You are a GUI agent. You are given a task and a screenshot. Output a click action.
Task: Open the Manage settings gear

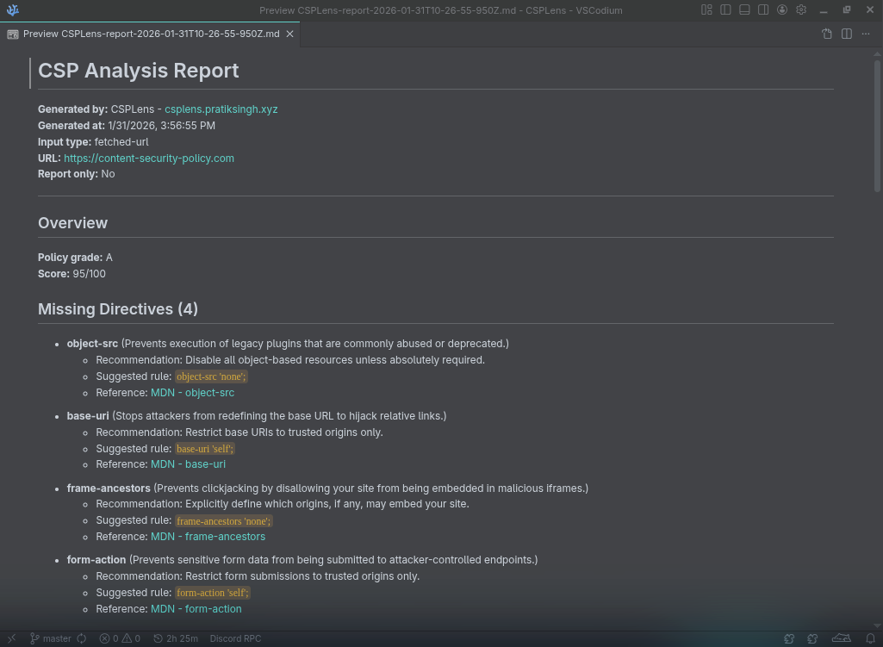801,10
